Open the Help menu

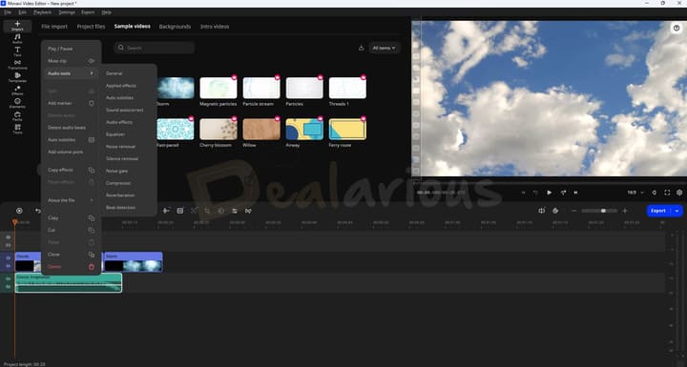click(x=106, y=12)
